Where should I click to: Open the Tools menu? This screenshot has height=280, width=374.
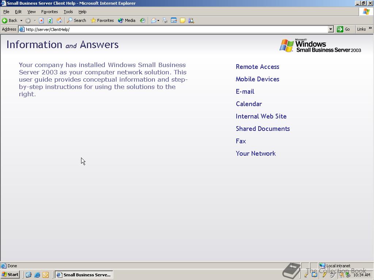point(68,12)
